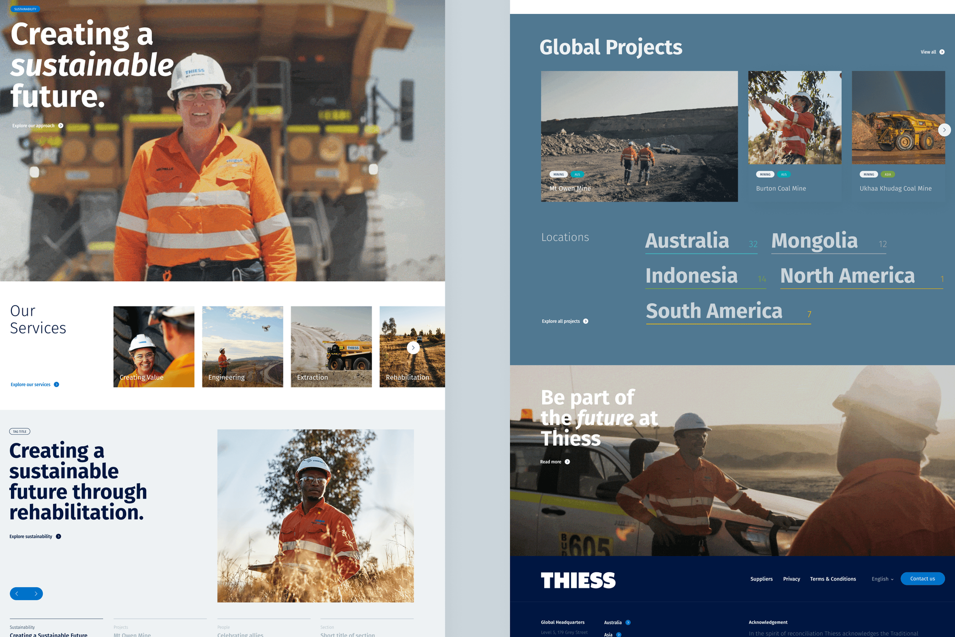The width and height of the screenshot is (955, 637).
Task: Go to the previous slide with the left chevron
Action: tap(17, 594)
